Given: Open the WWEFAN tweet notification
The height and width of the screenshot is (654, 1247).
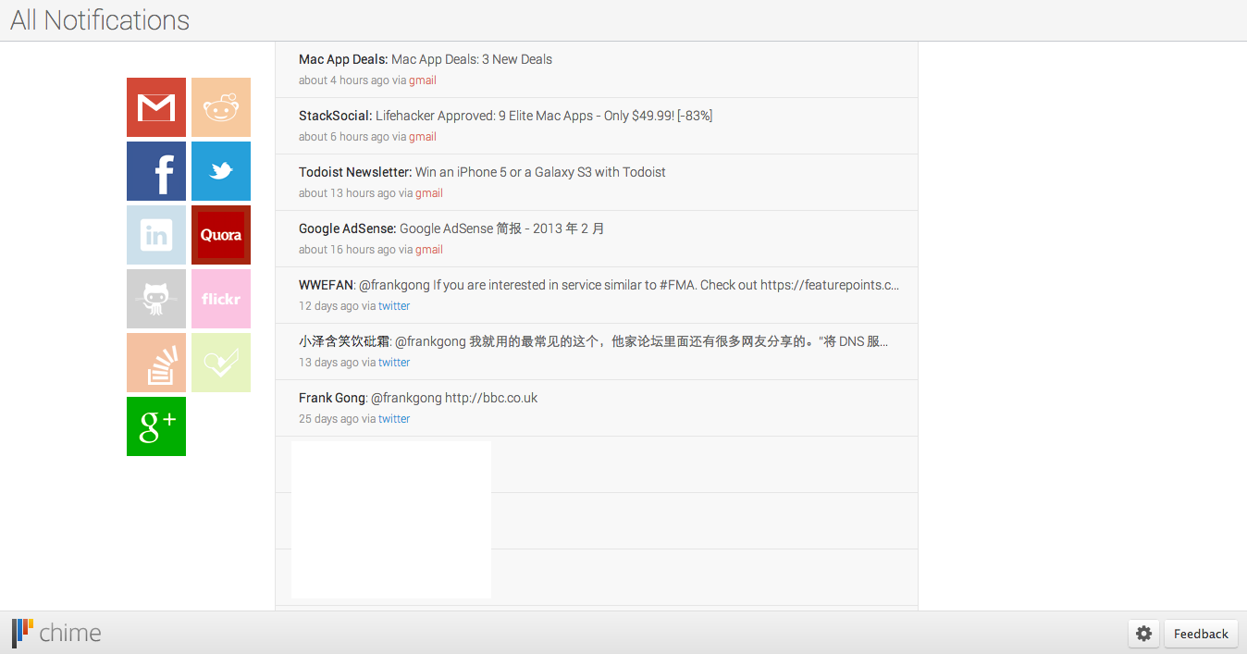Looking at the screenshot, I should point(597,295).
